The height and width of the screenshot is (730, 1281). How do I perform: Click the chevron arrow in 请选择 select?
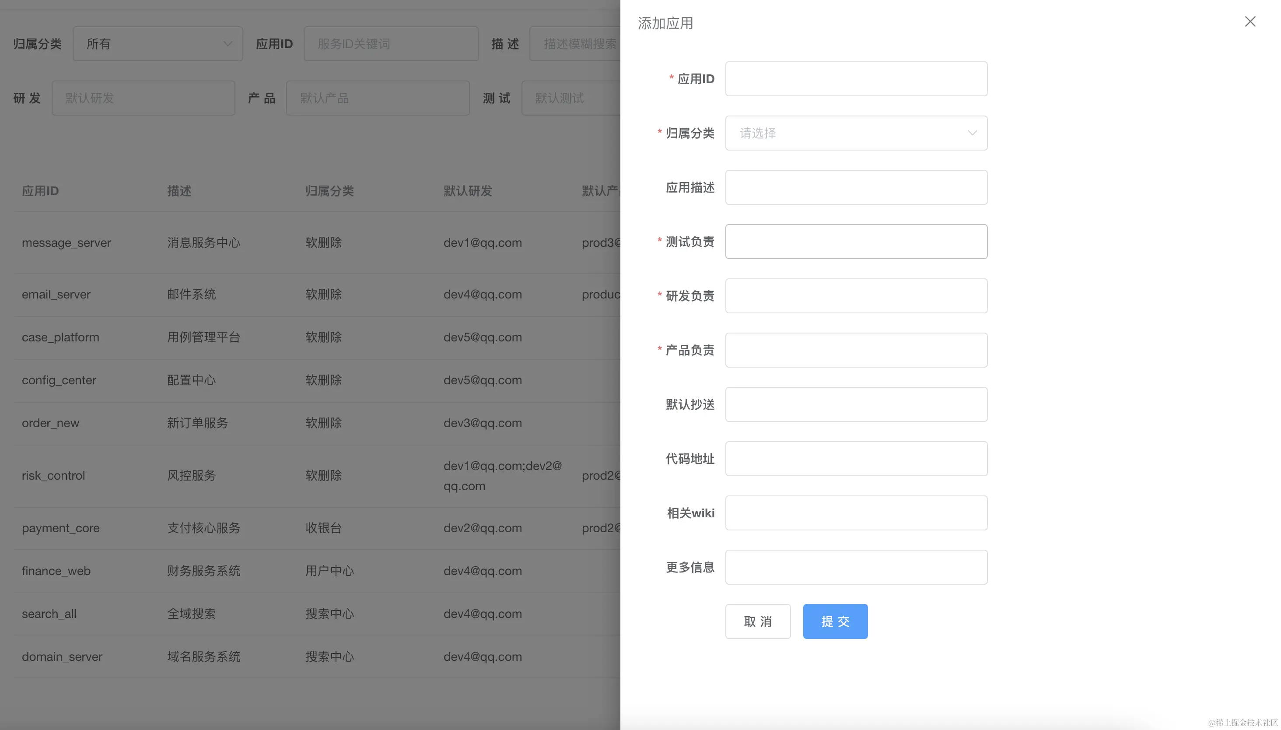[972, 133]
